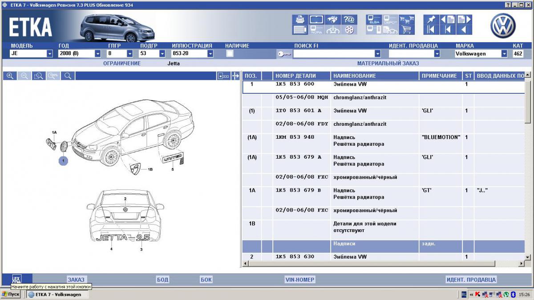The image size is (534, 300).
Task: Click the single-bar previous arrow icon
Action: coord(447,30)
